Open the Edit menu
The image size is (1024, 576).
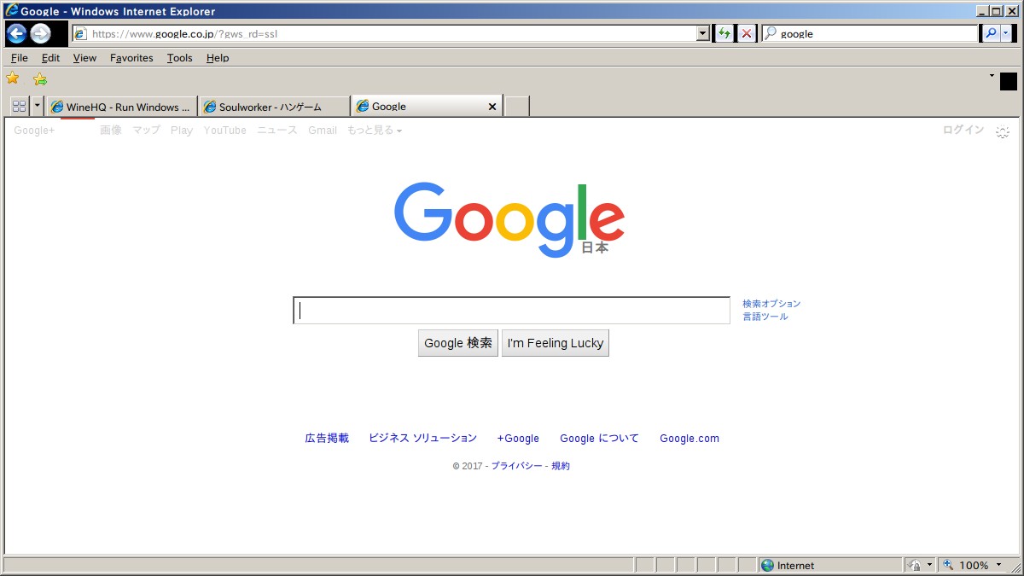(x=51, y=58)
